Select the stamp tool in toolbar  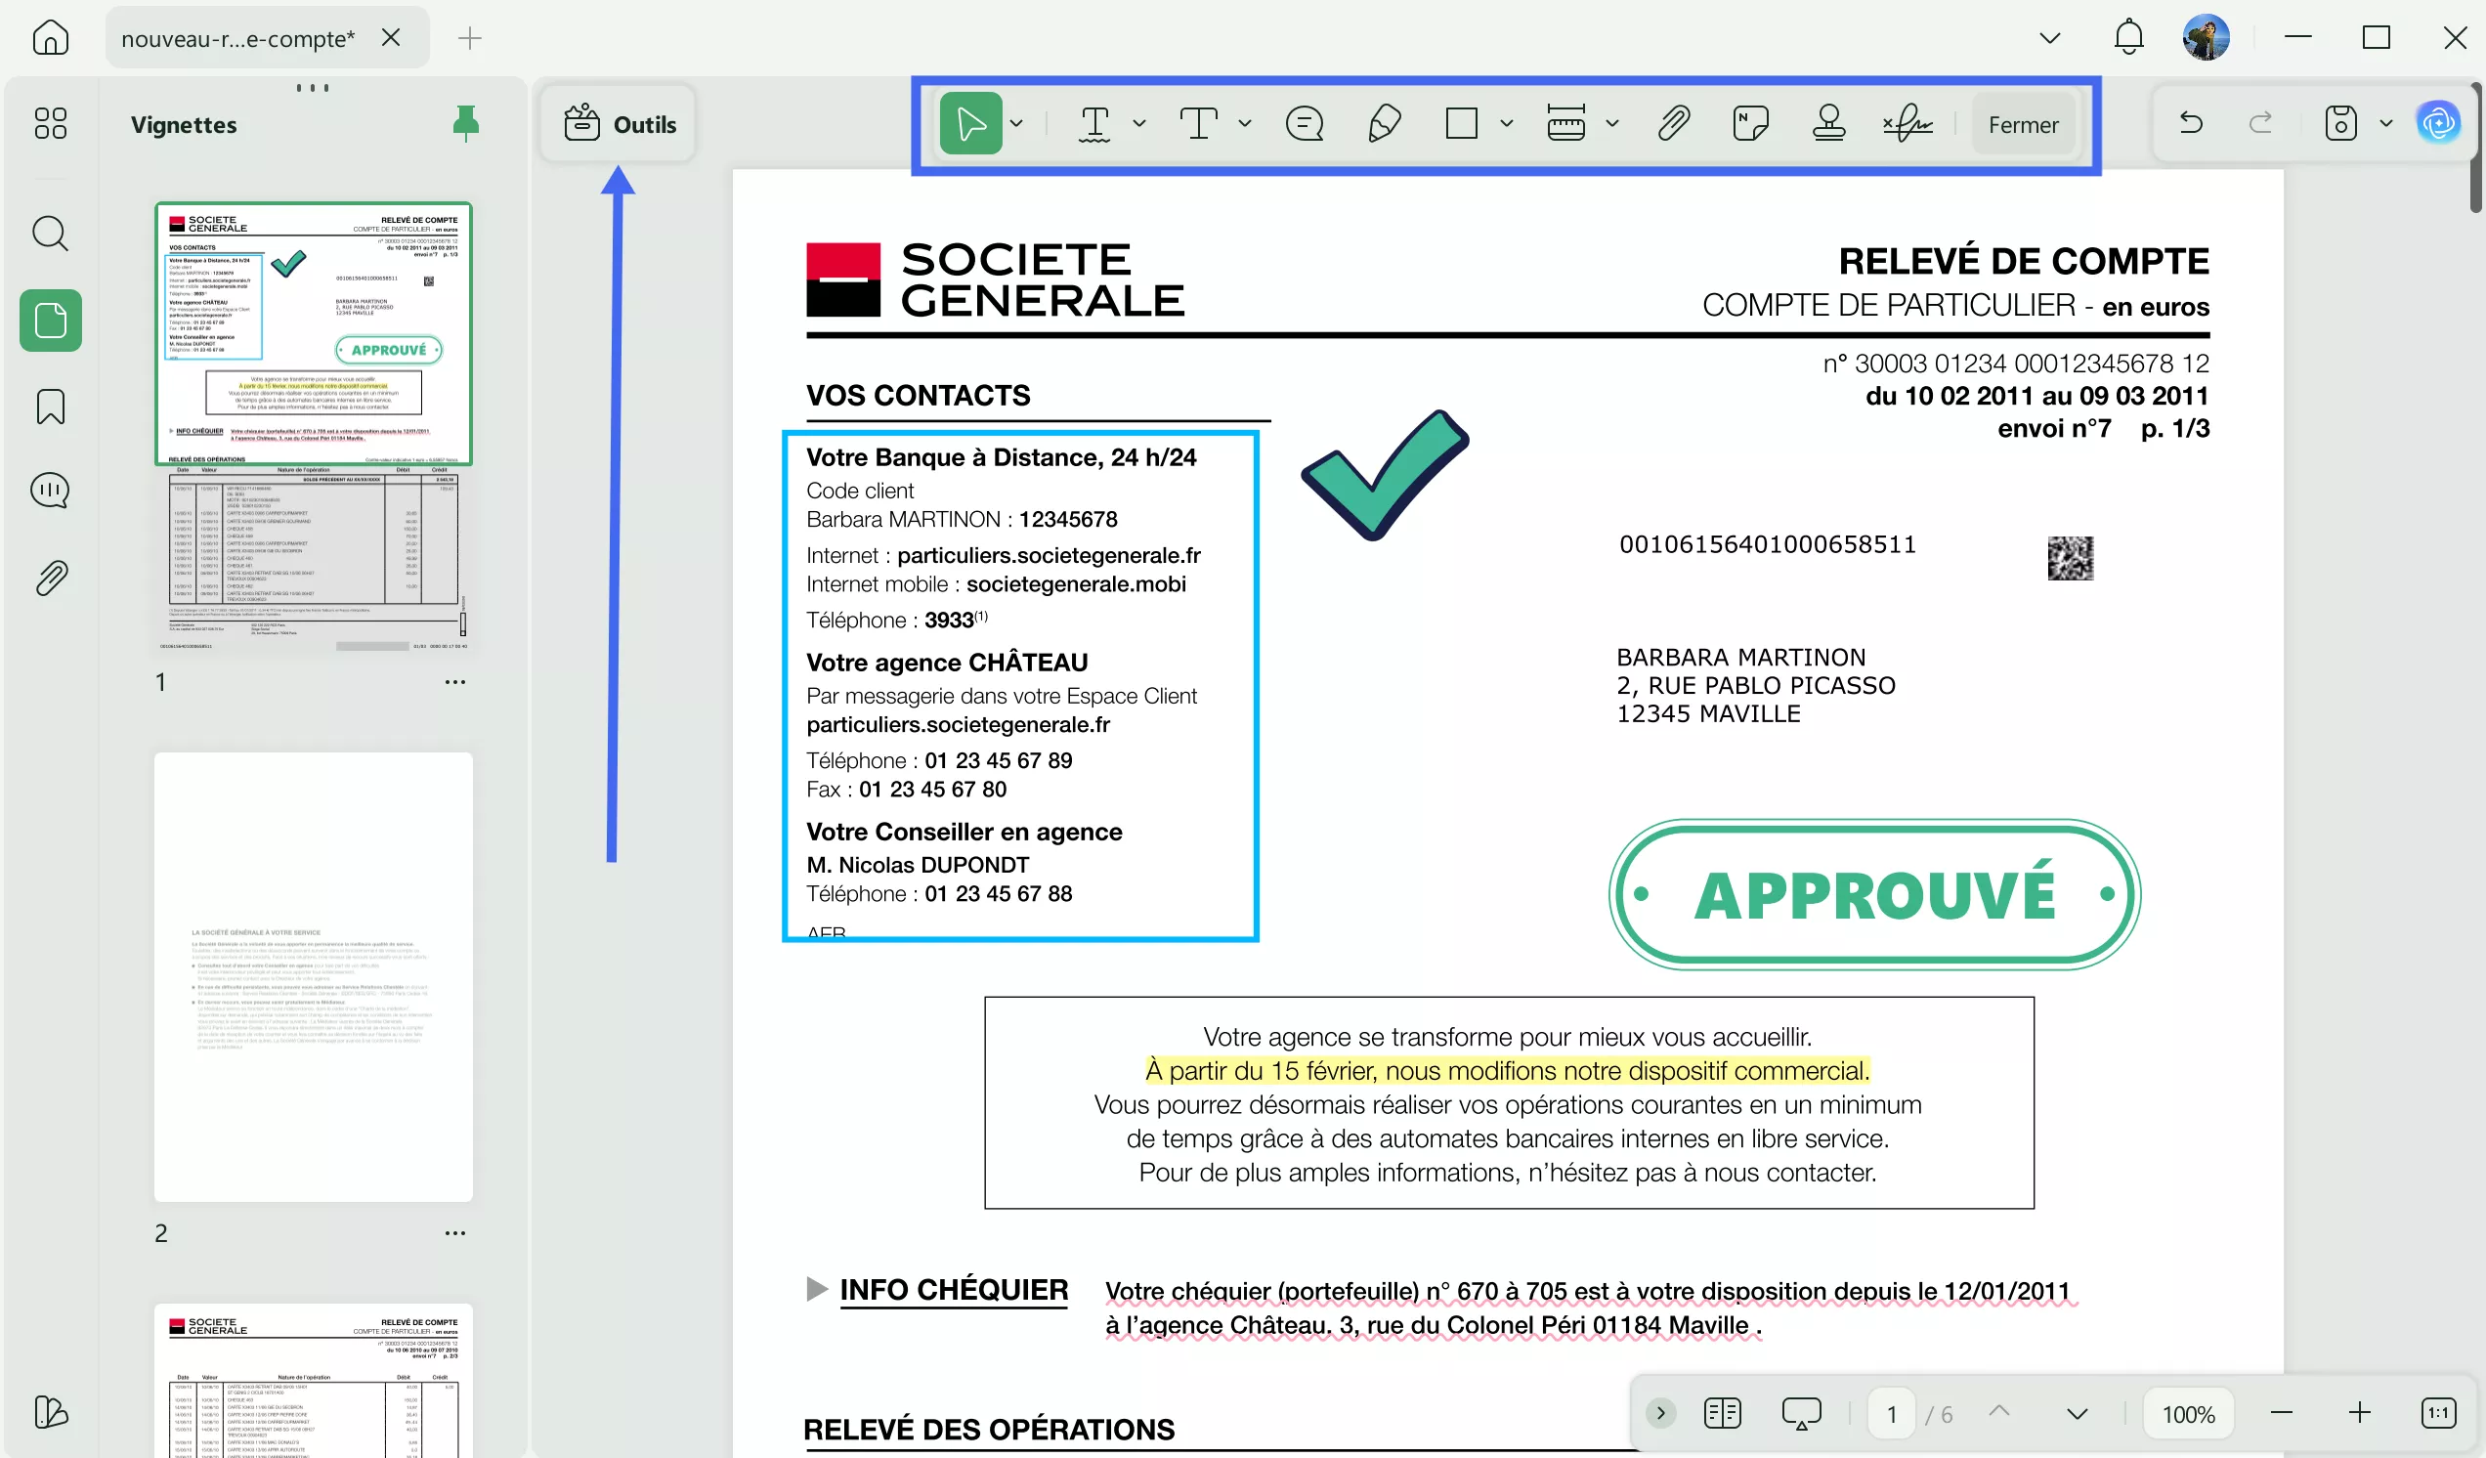pos(1828,124)
